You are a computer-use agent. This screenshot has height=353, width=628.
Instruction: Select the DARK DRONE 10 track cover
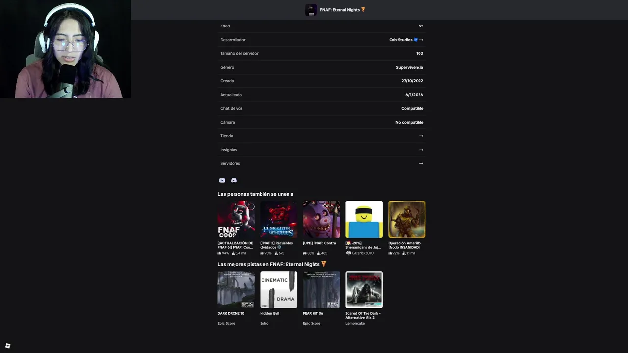(x=236, y=290)
